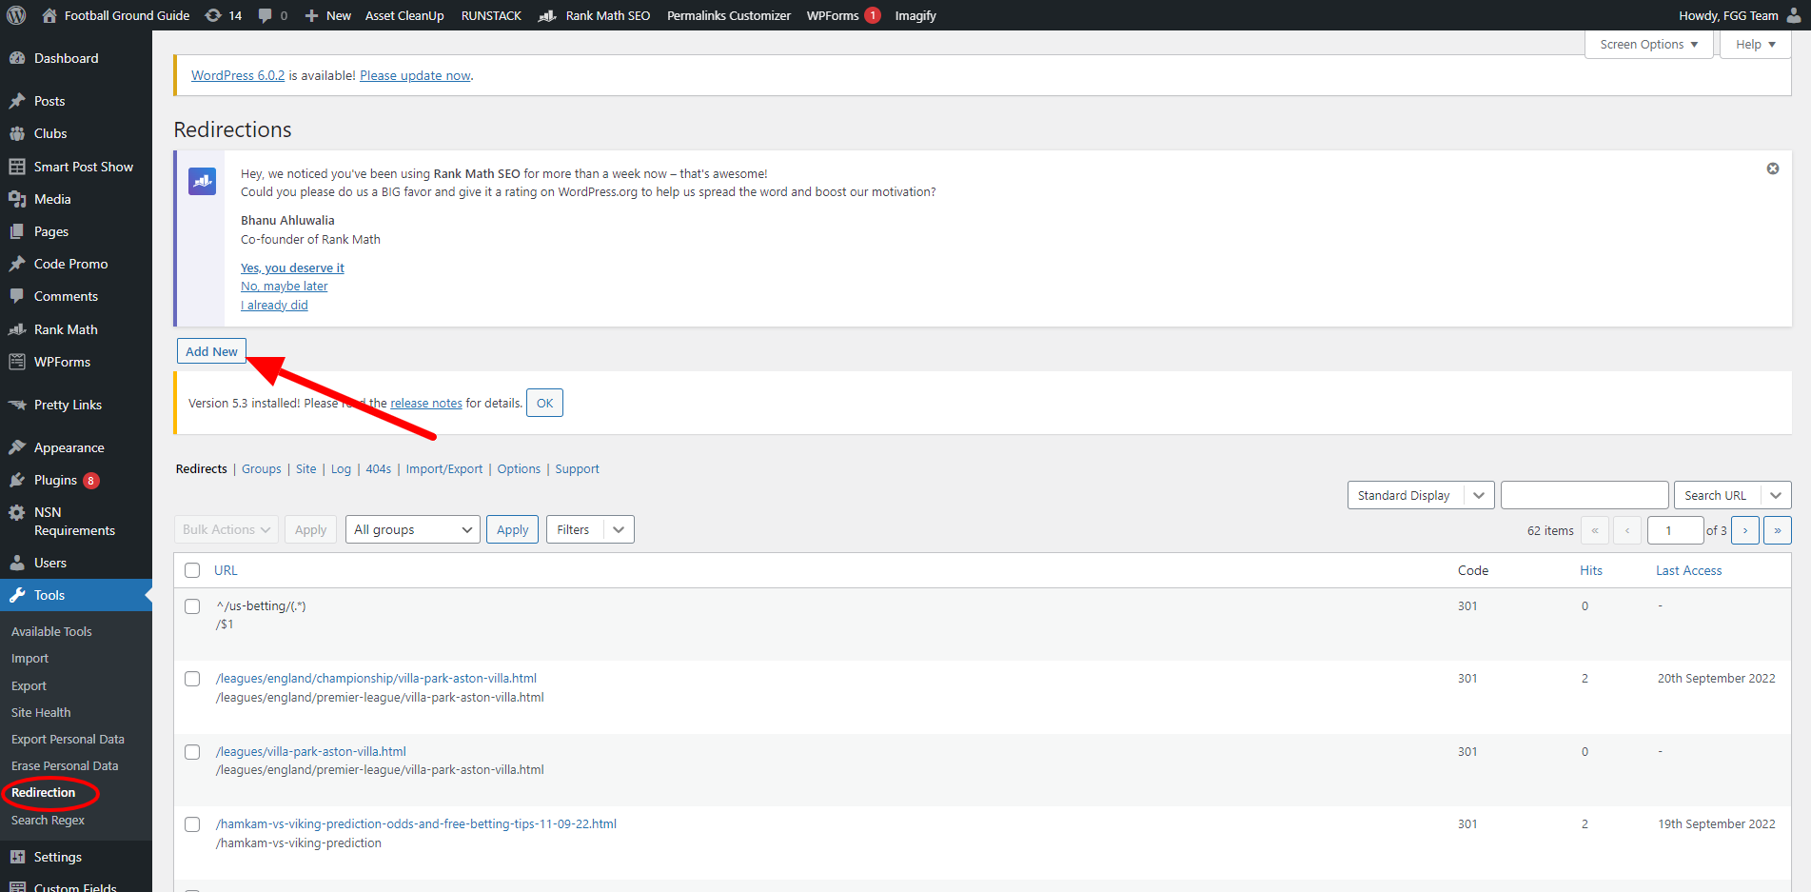Select checkbox for hamkam-vs-viking redirect row
This screenshot has height=892, width=1811.
coord(192,824)
